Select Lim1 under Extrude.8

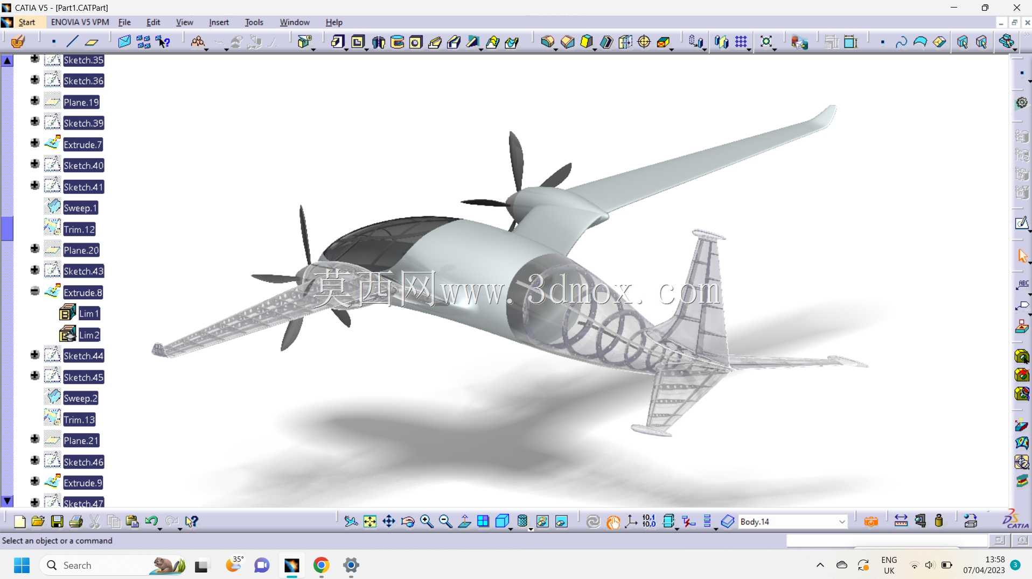click(x=89, y=314)
